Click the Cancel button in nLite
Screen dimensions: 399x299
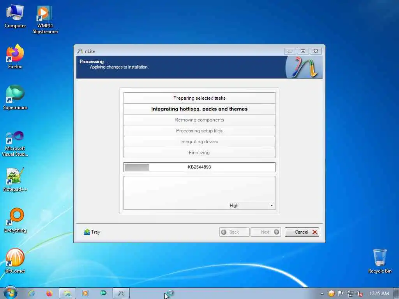point(302,232)
